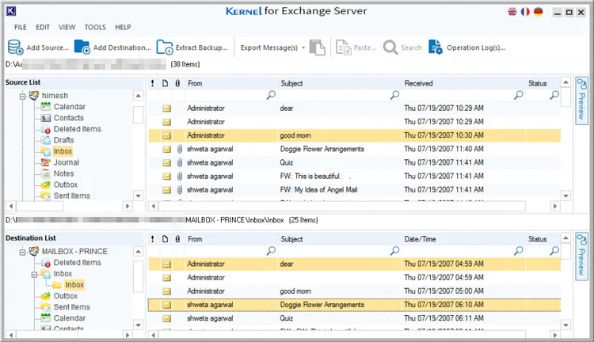This screenshot has width=594, height=342.
Task: Select Drafts folder in Source List
Action: 63,140
